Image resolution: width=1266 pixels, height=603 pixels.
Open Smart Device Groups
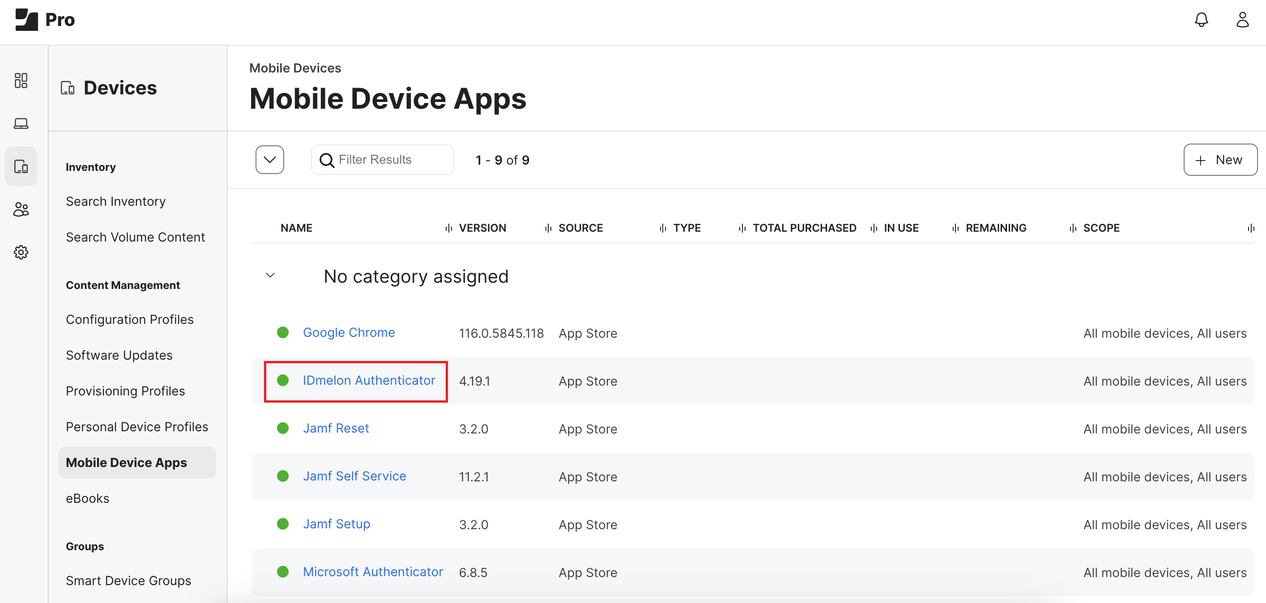tap(128, 581)
